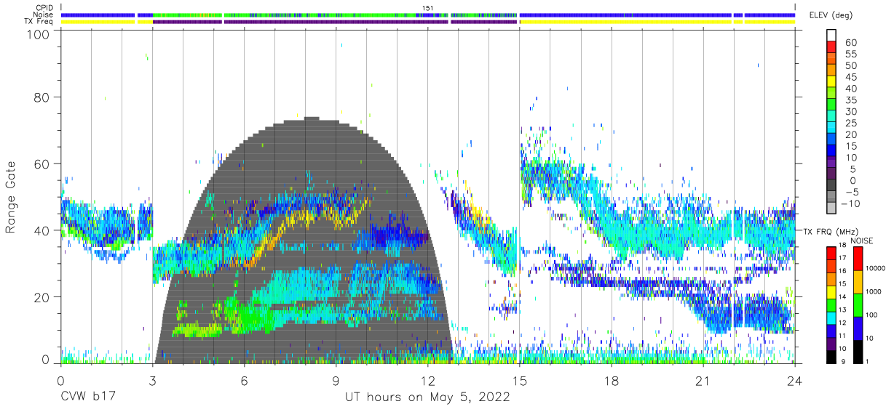Select the green 13–14 MHz TX FRQ swatch
Viewport: 894px width, 412px height.
click(x=831, y=304)
